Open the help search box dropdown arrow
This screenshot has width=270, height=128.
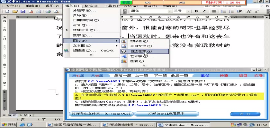(262, 6)
